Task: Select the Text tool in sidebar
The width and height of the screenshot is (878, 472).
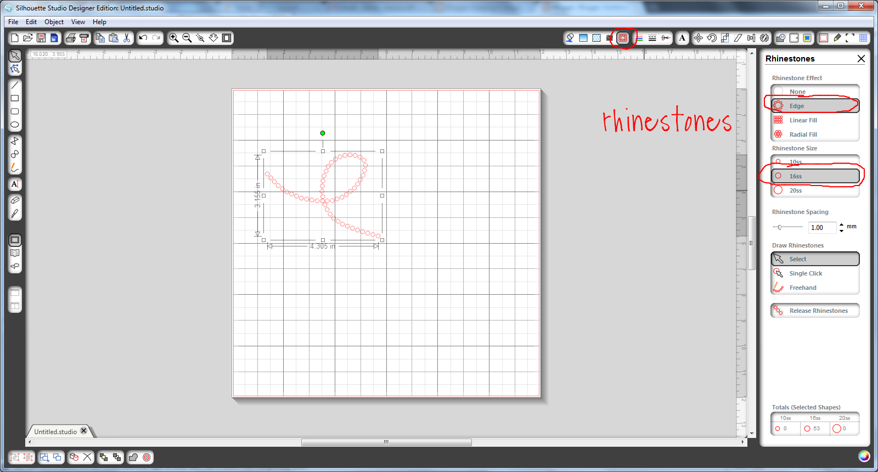Action: coord(15,184)
